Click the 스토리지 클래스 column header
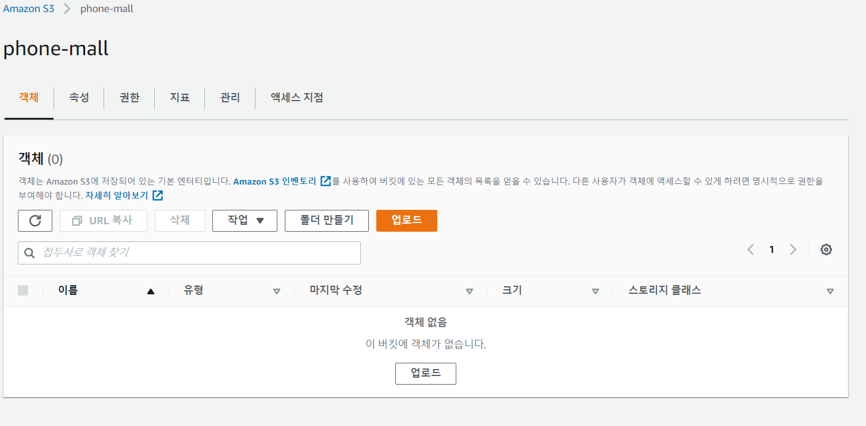This screenshot has width=866, height=426. coord(665,290)
